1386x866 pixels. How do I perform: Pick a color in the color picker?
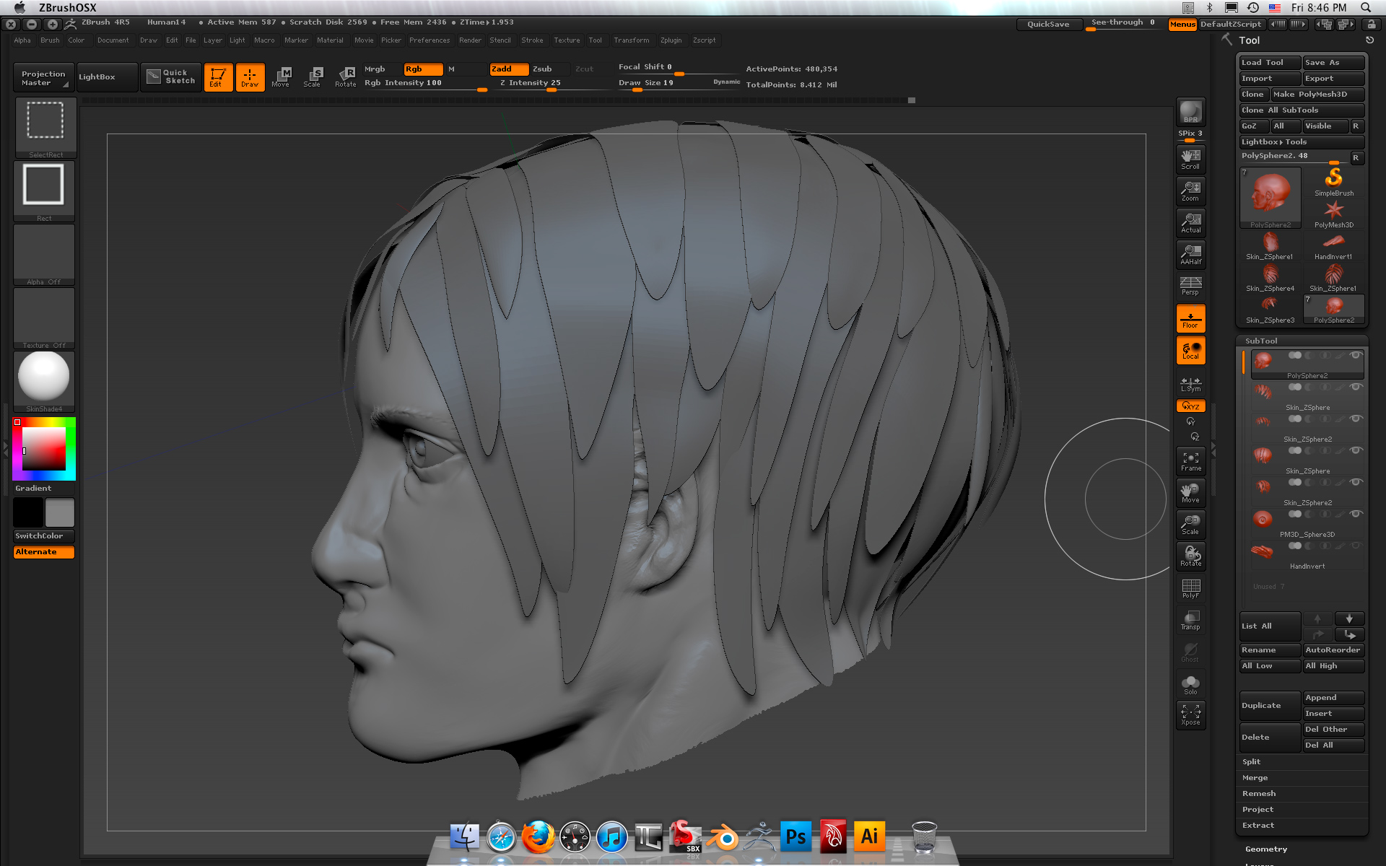tap(44, 449)
